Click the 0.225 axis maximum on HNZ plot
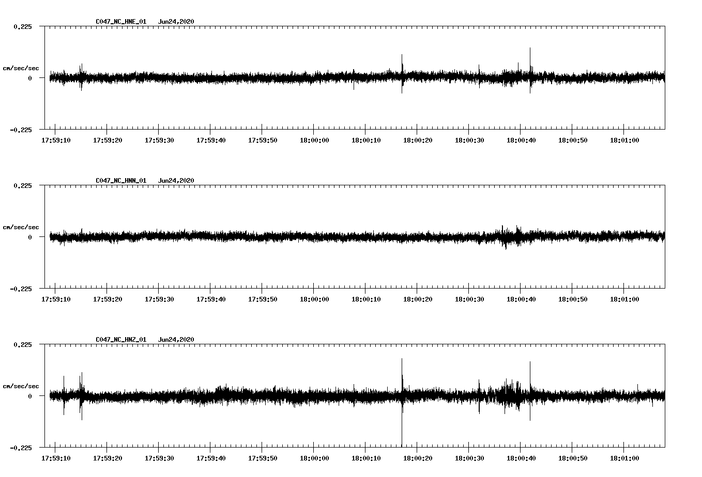This screenshot has height=477, width=702. tap(22, 345)
